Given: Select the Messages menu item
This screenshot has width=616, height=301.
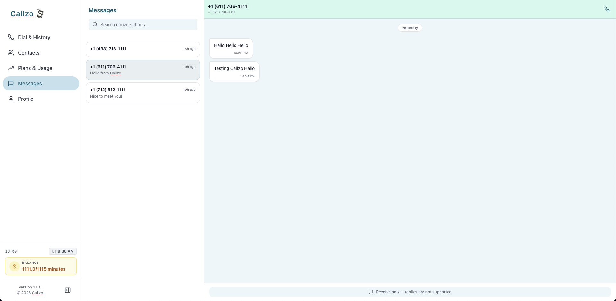Looking at the screenshot, I should pos(41,83).
